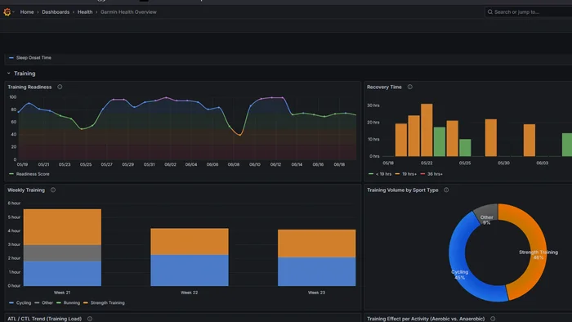
Task: Go to Home breadcrumb
Action: tap(27, 12)
